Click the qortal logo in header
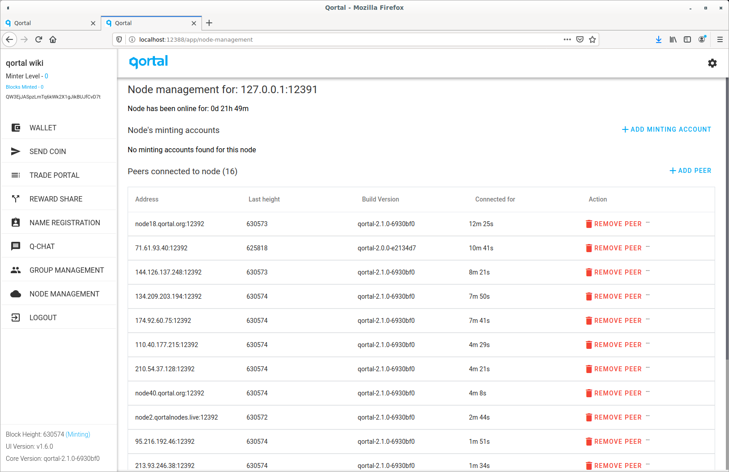 148,62
